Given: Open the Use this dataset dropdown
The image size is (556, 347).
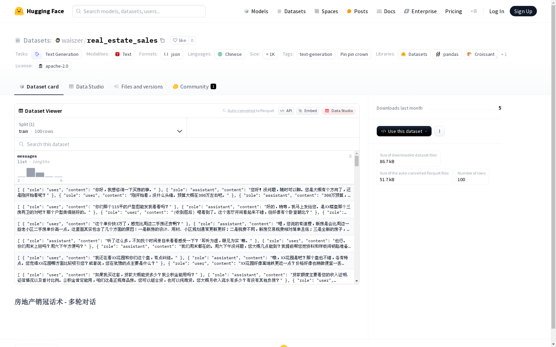Looking at the screenshot, I should click(x=404, y=131).
